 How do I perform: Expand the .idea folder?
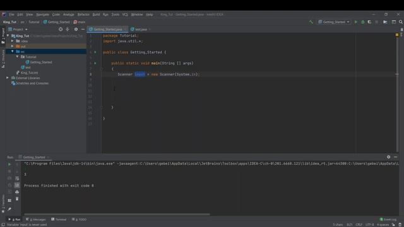(13, 41)
